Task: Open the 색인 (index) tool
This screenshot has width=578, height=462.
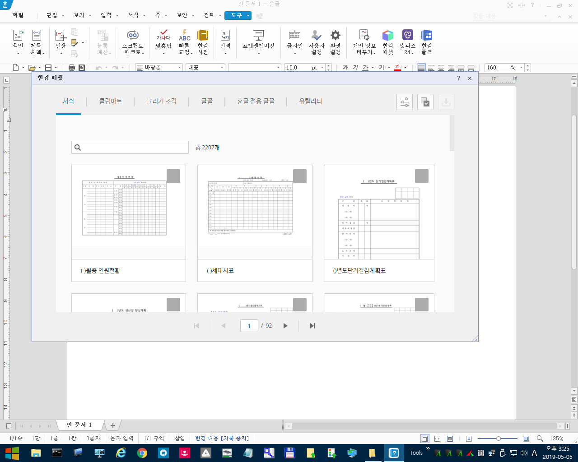Action: tap(18, 42)
